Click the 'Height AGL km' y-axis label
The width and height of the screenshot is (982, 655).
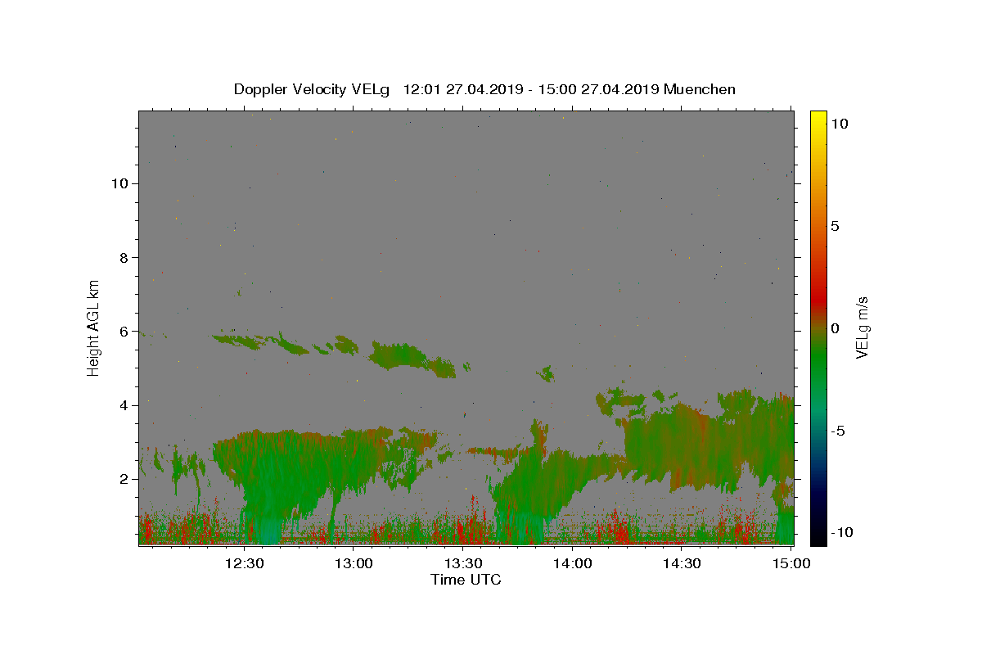93,327
